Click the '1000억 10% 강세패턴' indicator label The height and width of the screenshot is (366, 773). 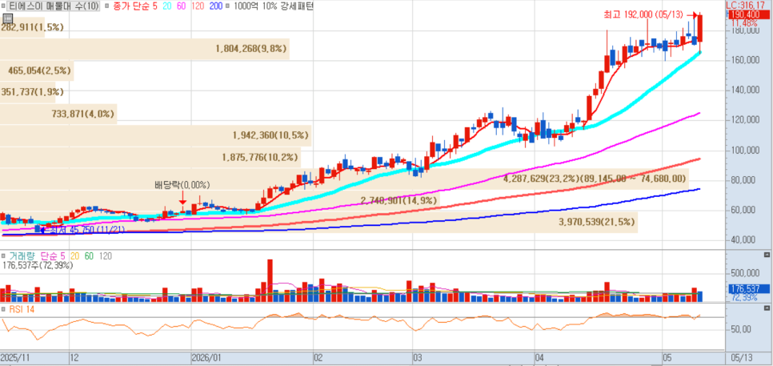point(274,6)
